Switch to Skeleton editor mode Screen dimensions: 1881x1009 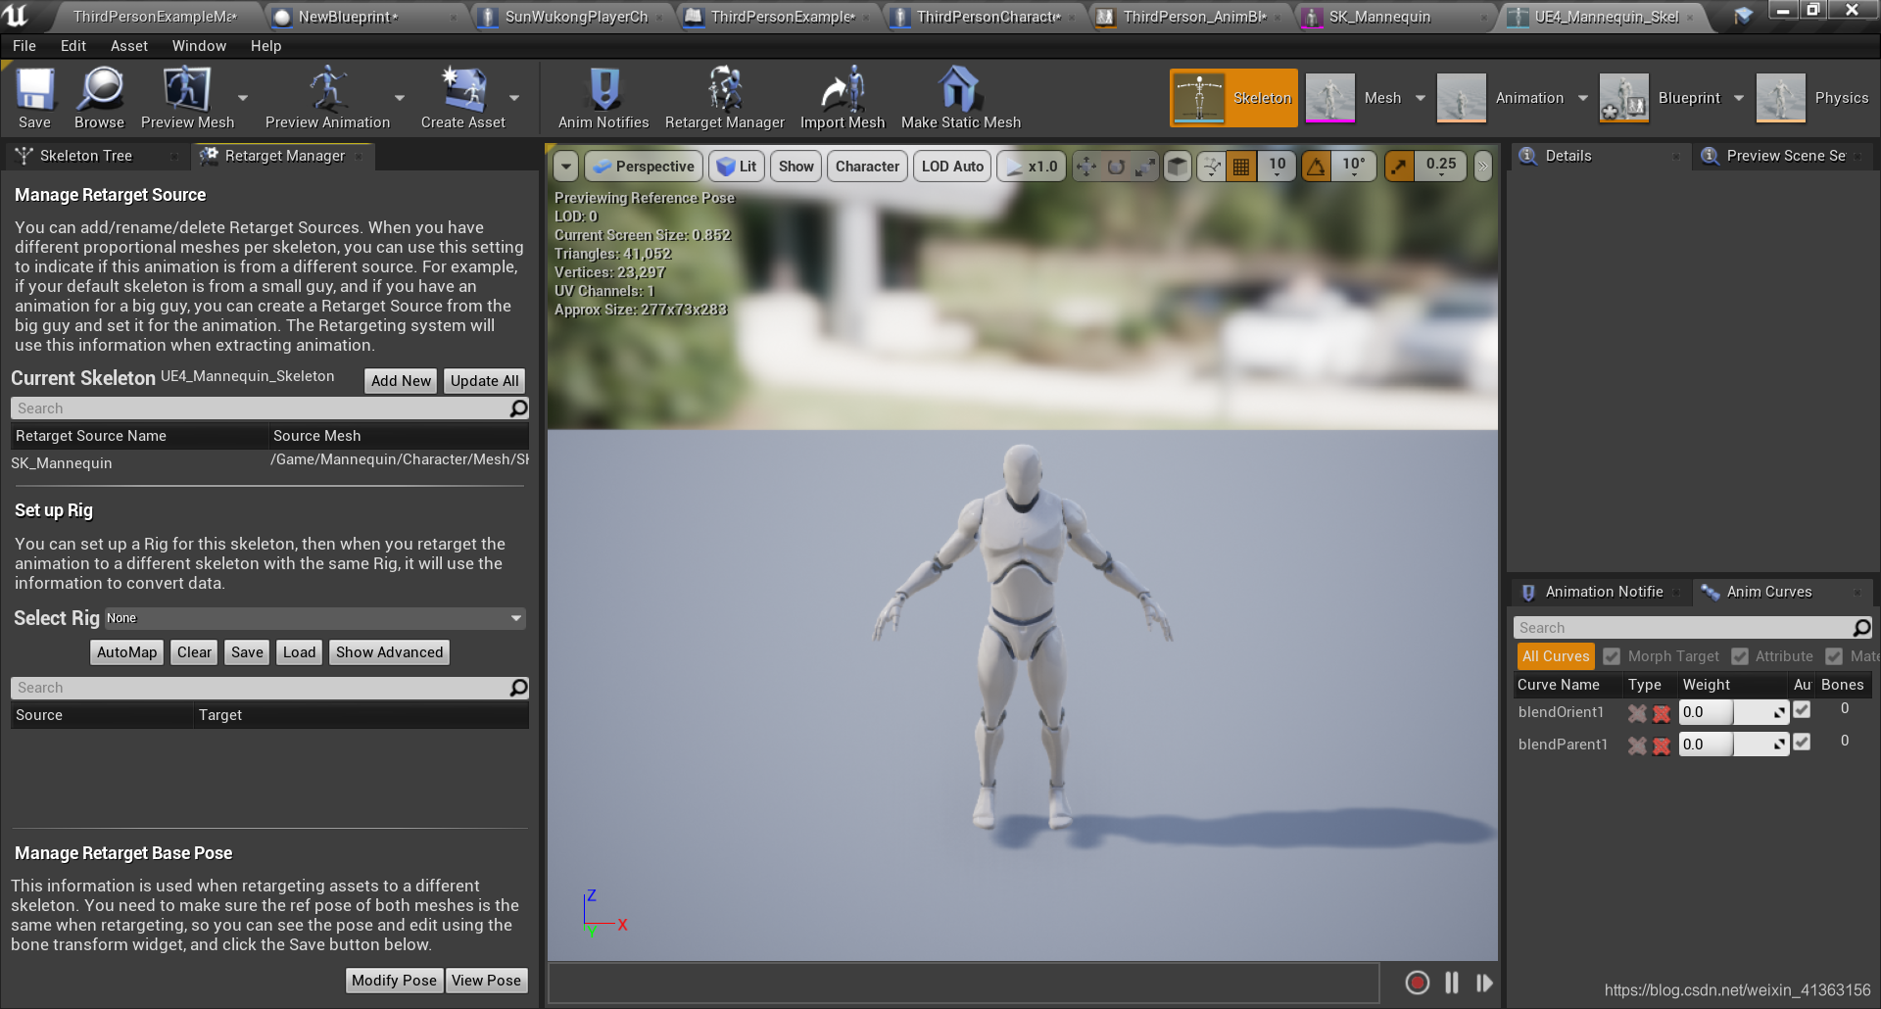point(1233,98)
